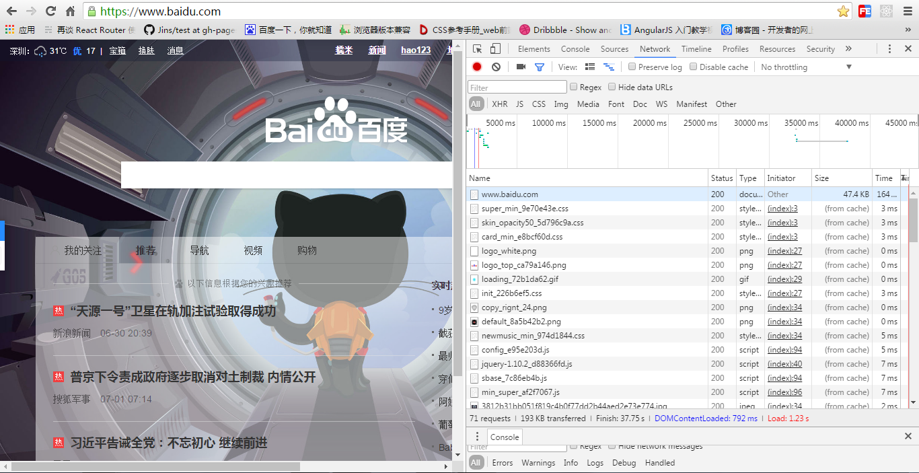Enable the Preserve log checkbox
The height and width of the screenshot is (473, 919).
coord(632,67)
